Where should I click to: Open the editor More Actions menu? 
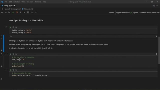pyautogui.click(x=157, y=5)
